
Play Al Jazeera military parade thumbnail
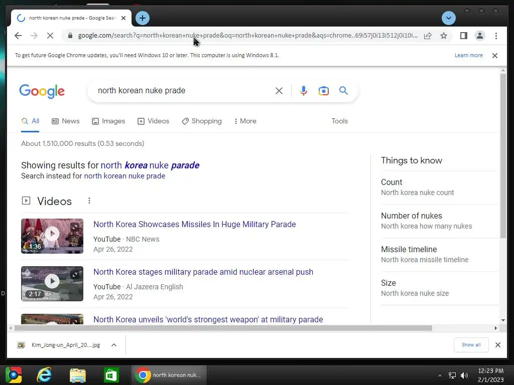52,284
